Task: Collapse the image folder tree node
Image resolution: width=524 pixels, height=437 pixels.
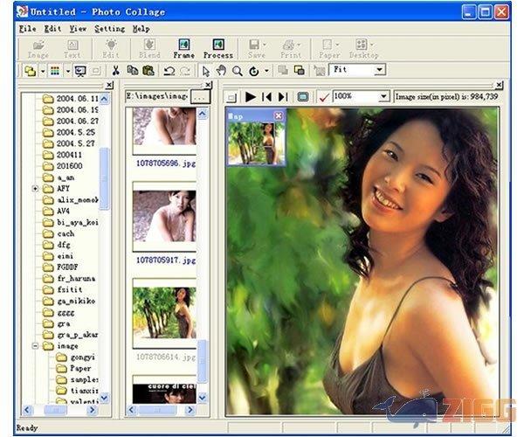Action: click(35, 346)
